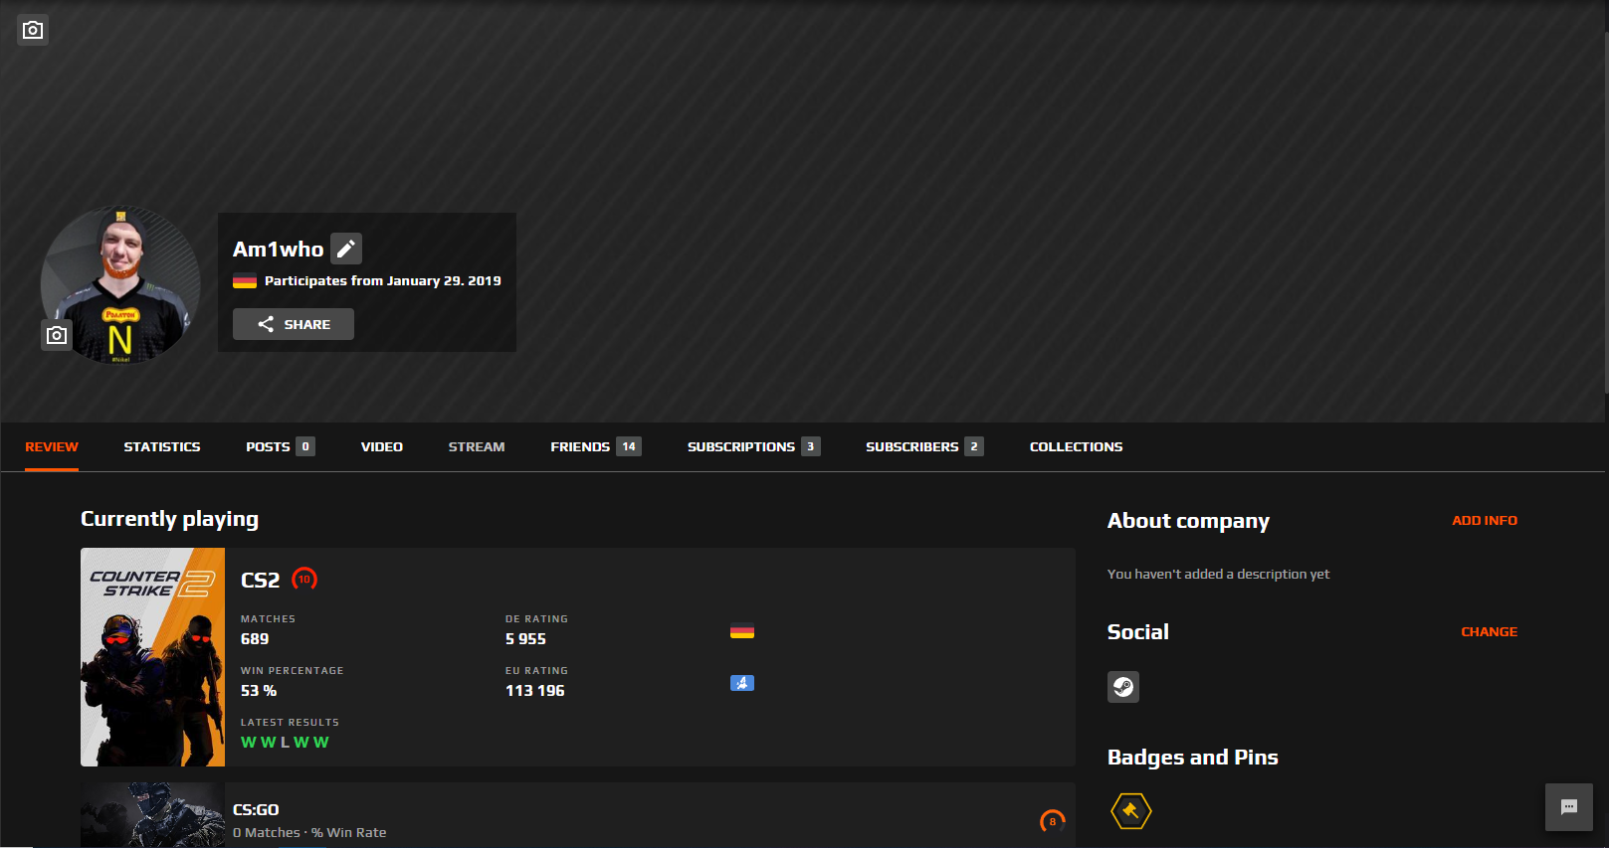Select the Stream tab
1609x848 pixels.
[477, 447]
